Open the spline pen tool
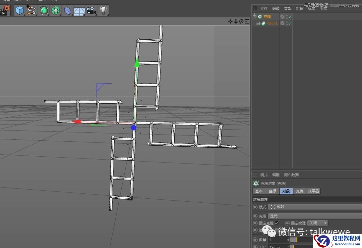This screenshot has height=248, width=362. tap(31, 10)
